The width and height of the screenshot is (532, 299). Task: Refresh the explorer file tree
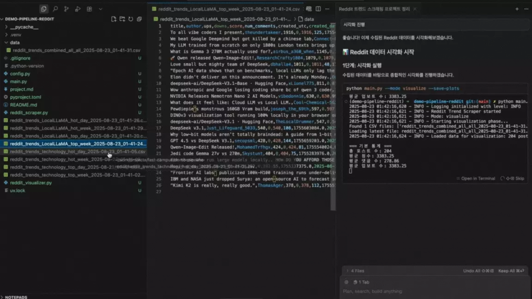pyautogui.click(x=131, y=19)
